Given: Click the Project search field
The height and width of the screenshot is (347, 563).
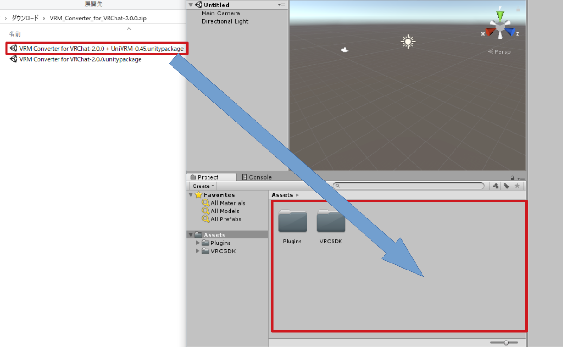Looking at the screenshot, I should (x=409, y=186).
